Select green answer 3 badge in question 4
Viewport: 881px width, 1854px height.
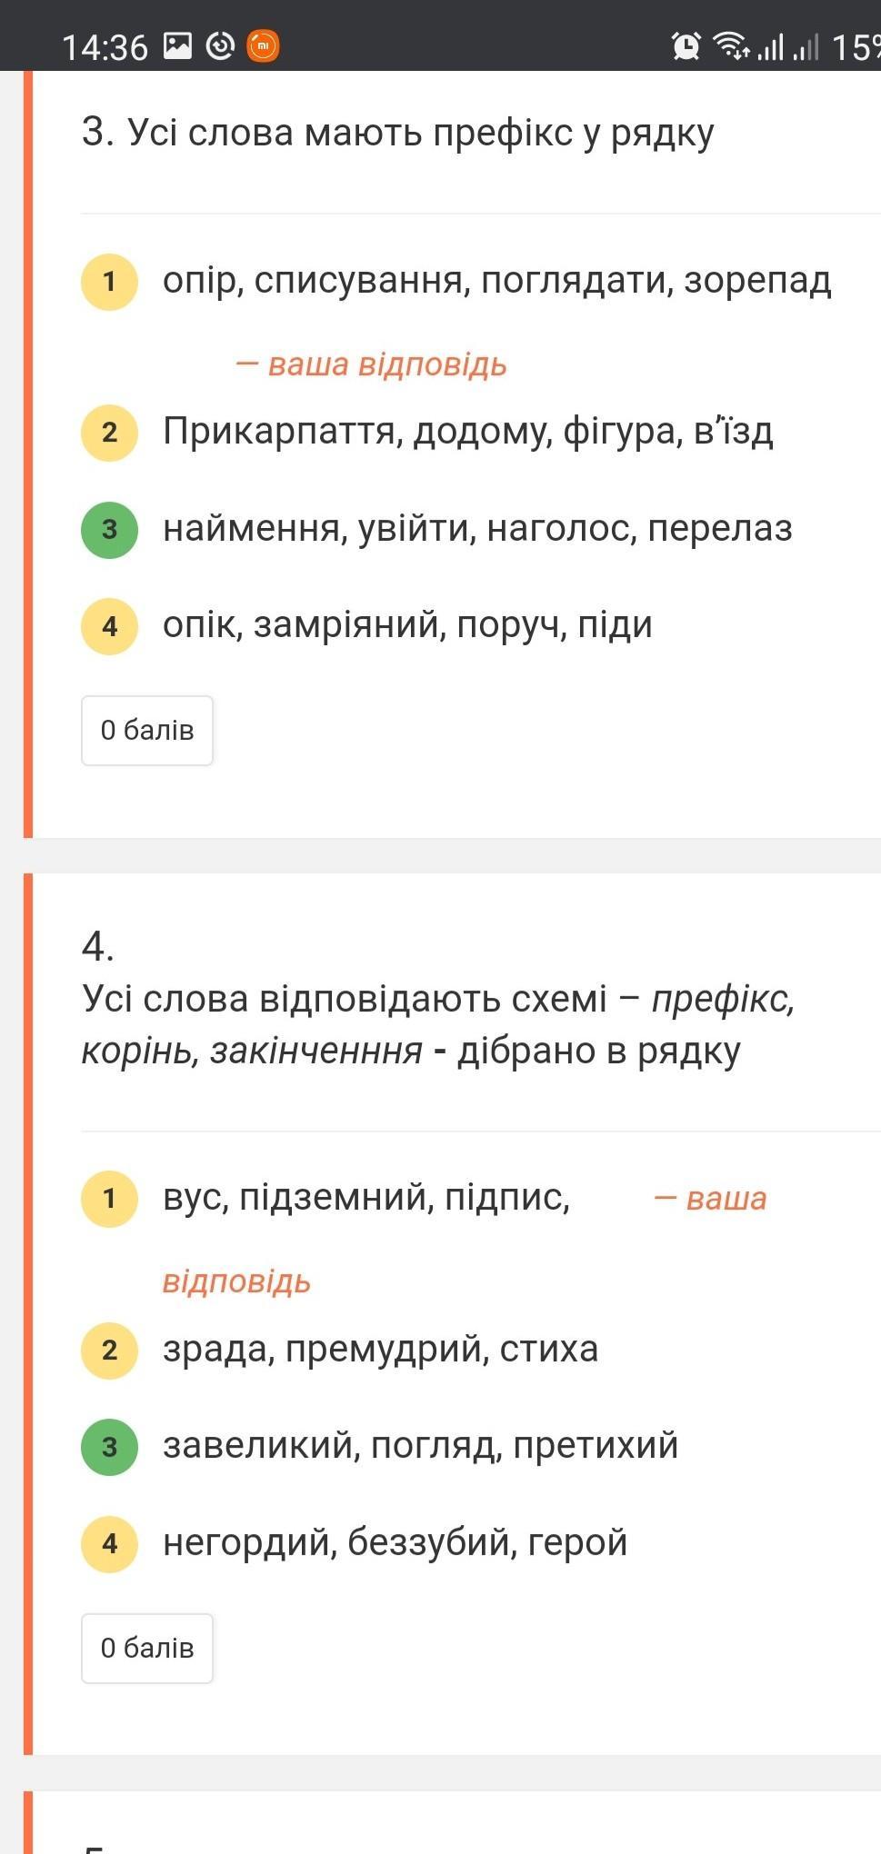click(x=109, y=1447)
